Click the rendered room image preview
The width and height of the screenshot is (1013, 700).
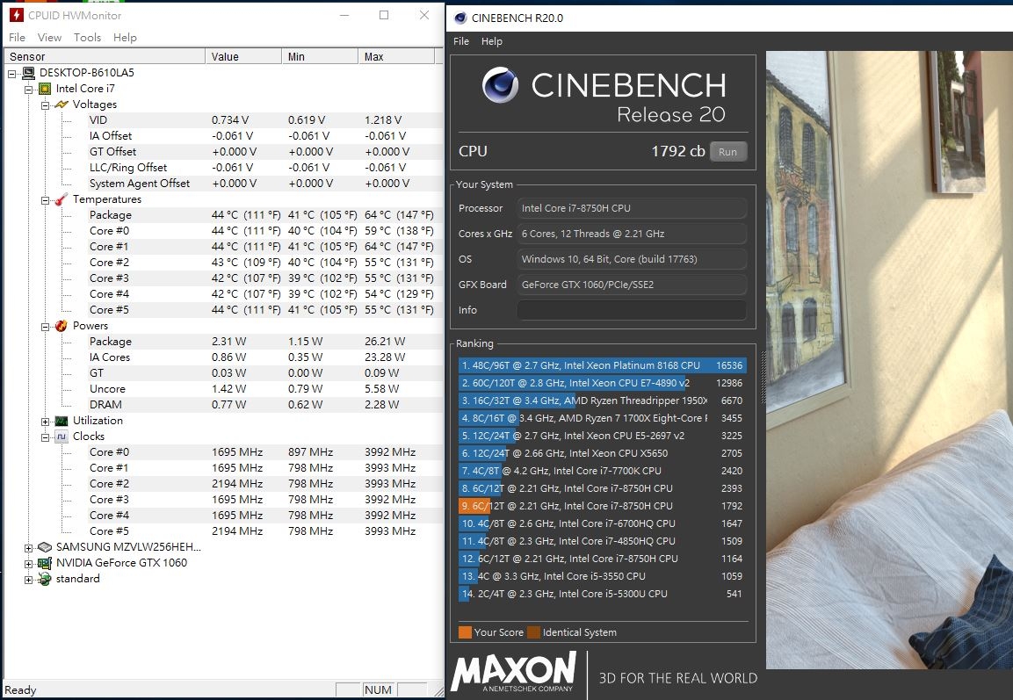coord(890,360)
